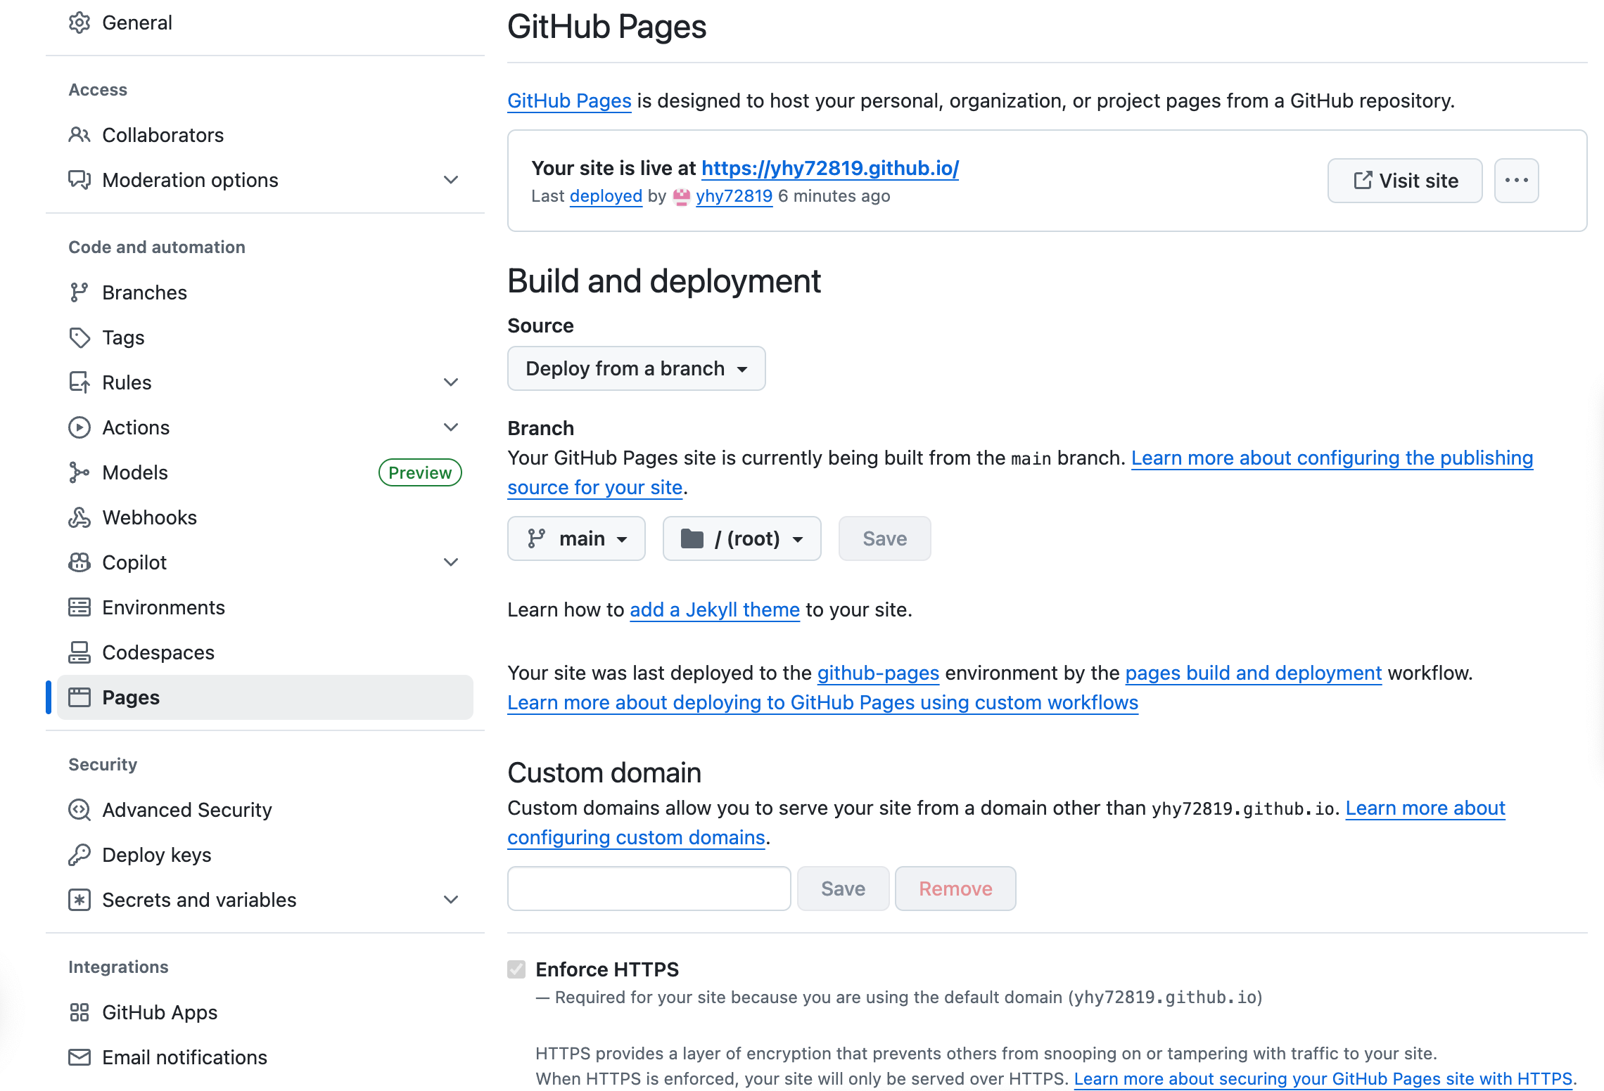Expand the Moderation options chevron

pyautogui.click(x=451, y=180)
